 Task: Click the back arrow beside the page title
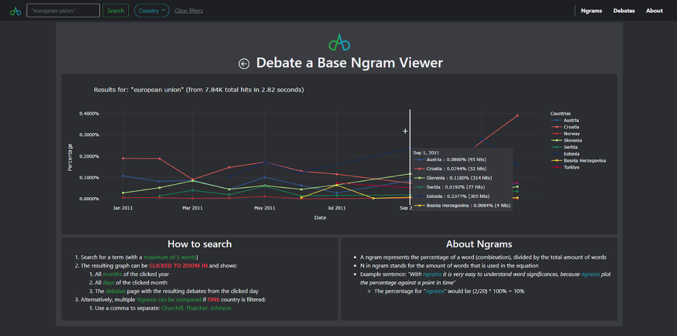tap(244, 63)
